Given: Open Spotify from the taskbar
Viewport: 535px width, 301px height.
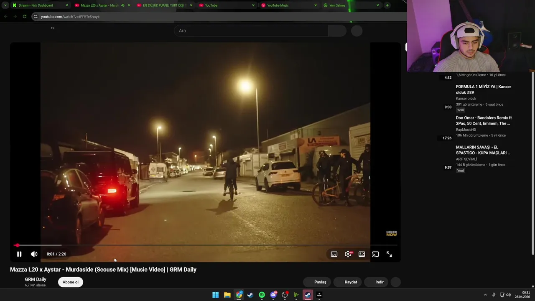Looking at the screenshot, I should 262,295.
